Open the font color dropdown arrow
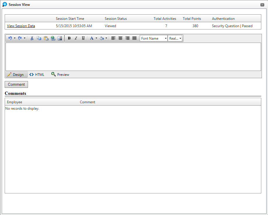The width and height of the screenshot is (268, 215). click(96, 38)
